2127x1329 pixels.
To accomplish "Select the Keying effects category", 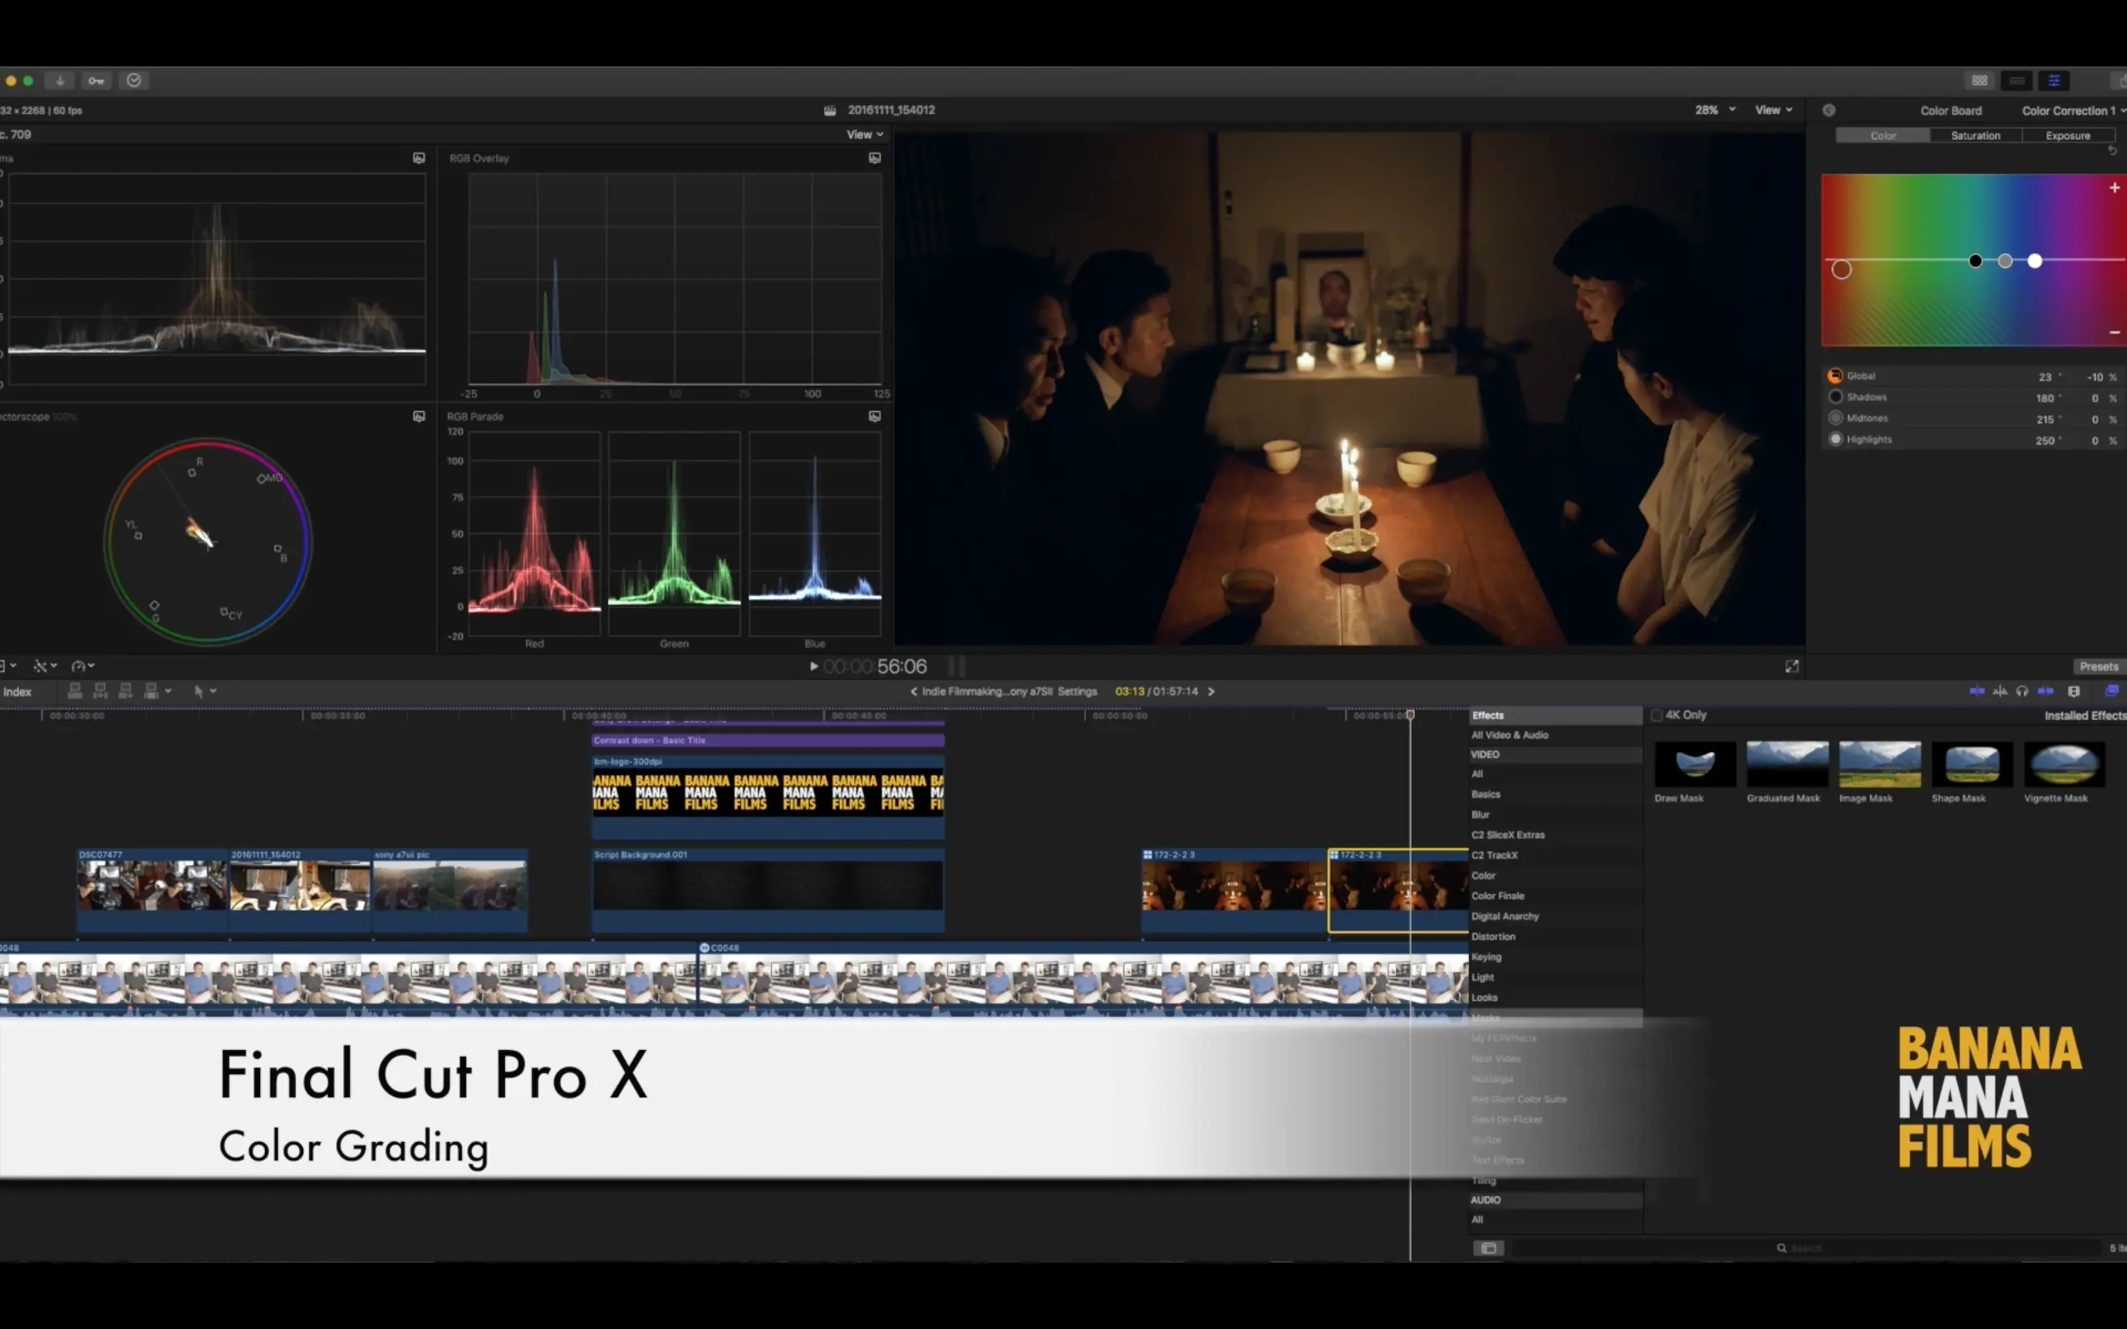I will tap(1486, 957).
